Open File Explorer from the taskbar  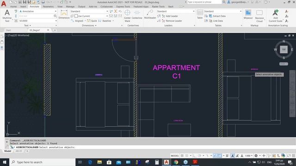click(x=99, y=162)
